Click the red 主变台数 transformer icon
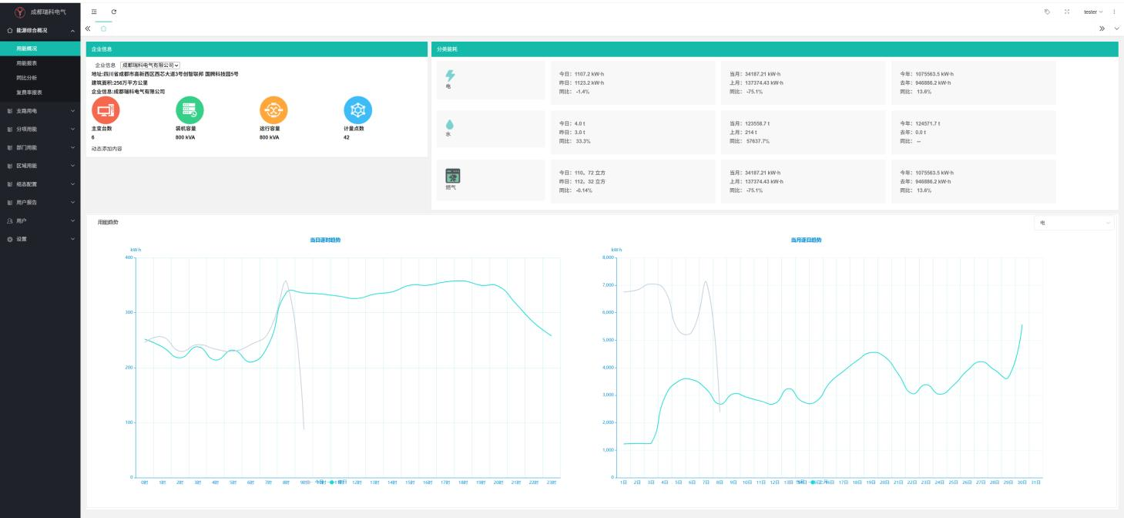Screen dimensions: 1124x518 tap(106, 110)
